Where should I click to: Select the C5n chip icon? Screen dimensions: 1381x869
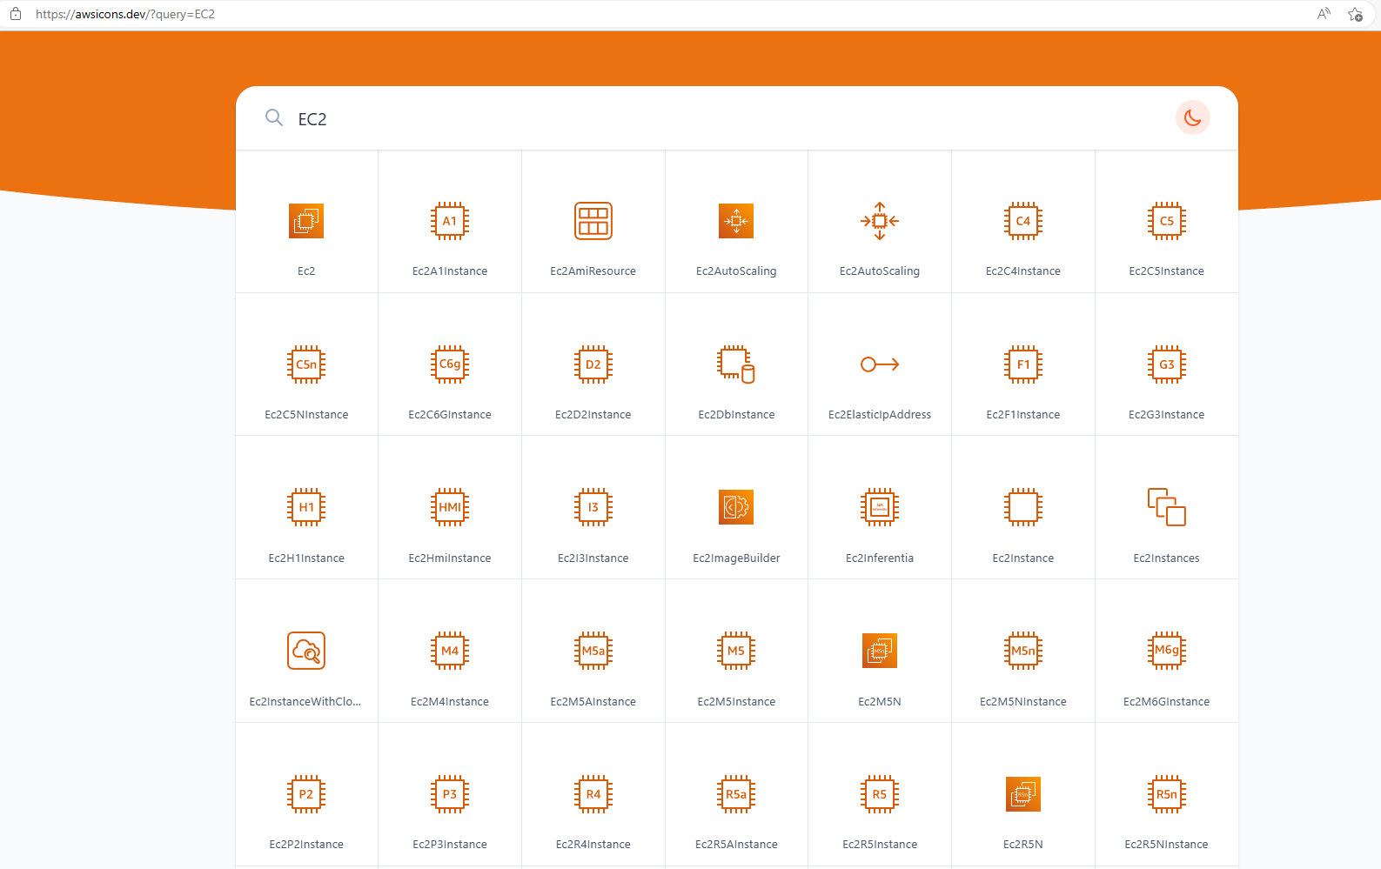pyautogui.click(x=306, y=364)
